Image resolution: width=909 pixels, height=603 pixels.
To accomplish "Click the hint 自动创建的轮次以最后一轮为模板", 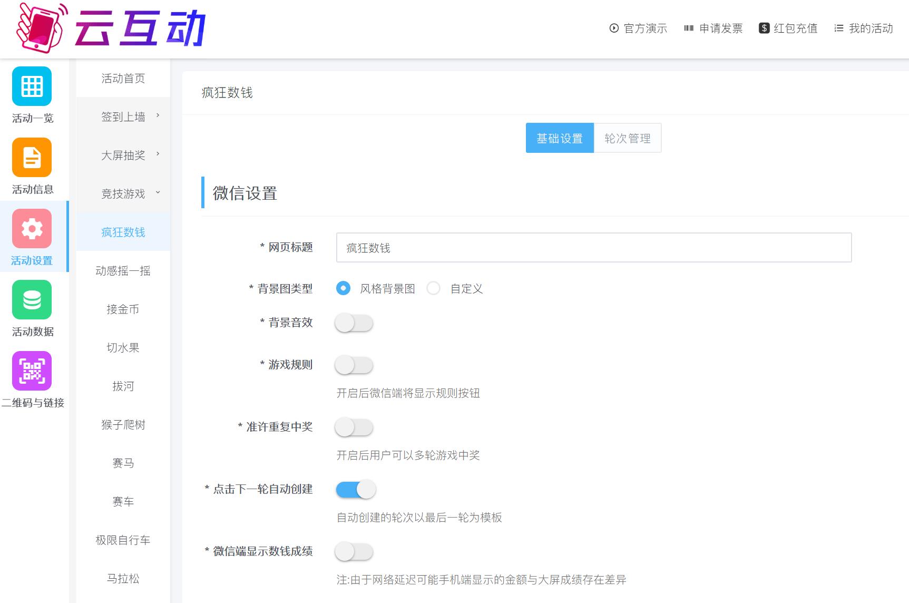I will pyautogui.click(x=419, y=518).
